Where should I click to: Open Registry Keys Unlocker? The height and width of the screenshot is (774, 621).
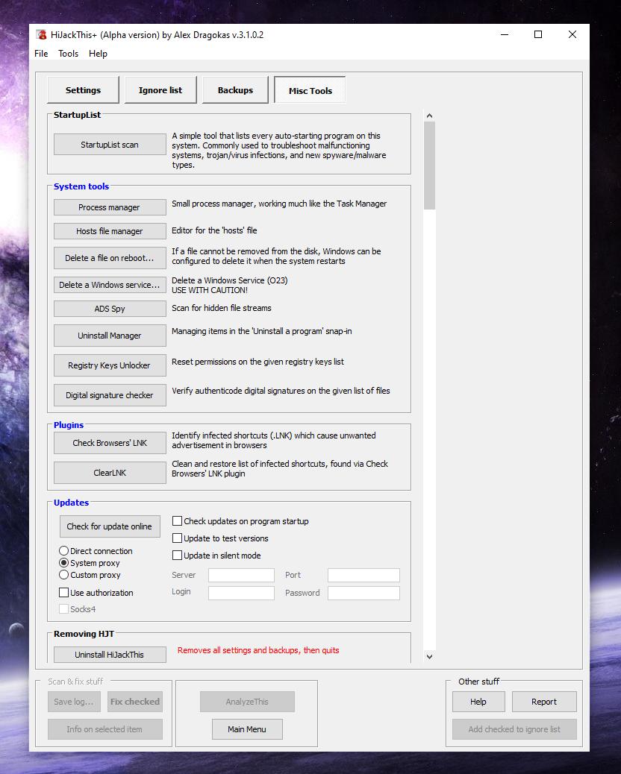click(110, 365)
